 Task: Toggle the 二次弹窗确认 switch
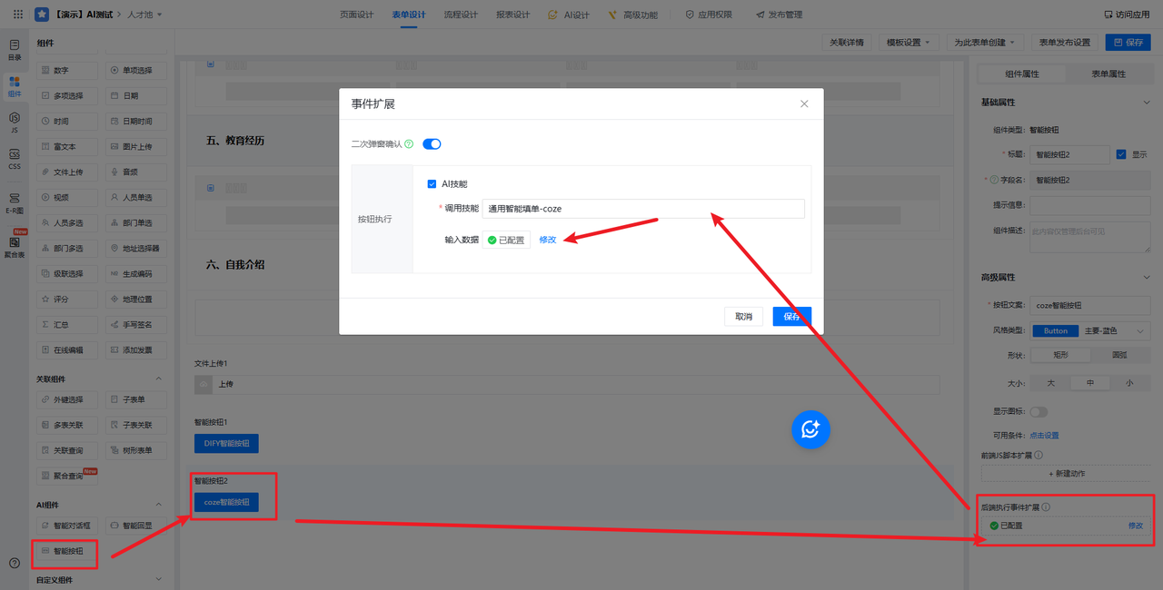click(432, 143)
